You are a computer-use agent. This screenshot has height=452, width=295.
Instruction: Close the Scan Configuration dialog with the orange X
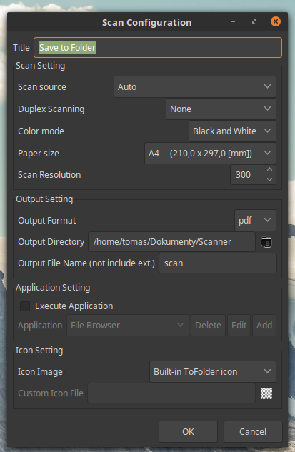coord(276,21)
